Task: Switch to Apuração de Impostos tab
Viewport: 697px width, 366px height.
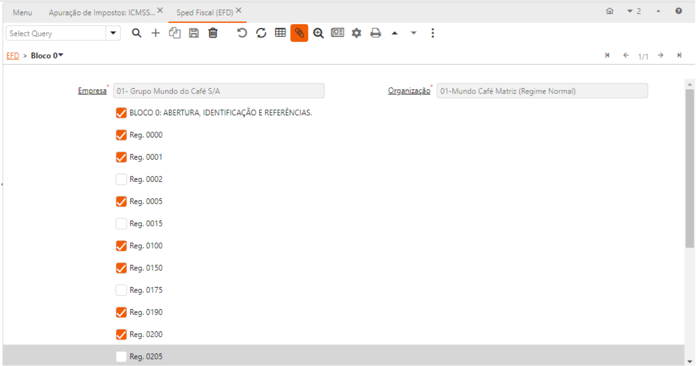Action: pyautogui.click(x=101, y=12)
